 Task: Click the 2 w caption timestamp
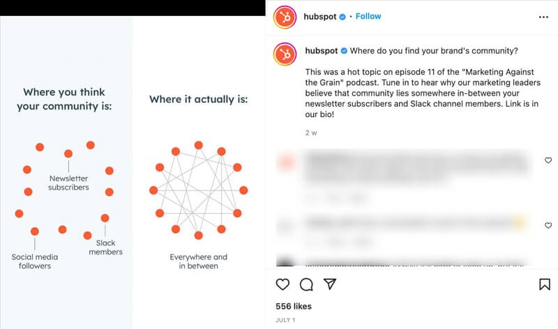click(310, 132)
